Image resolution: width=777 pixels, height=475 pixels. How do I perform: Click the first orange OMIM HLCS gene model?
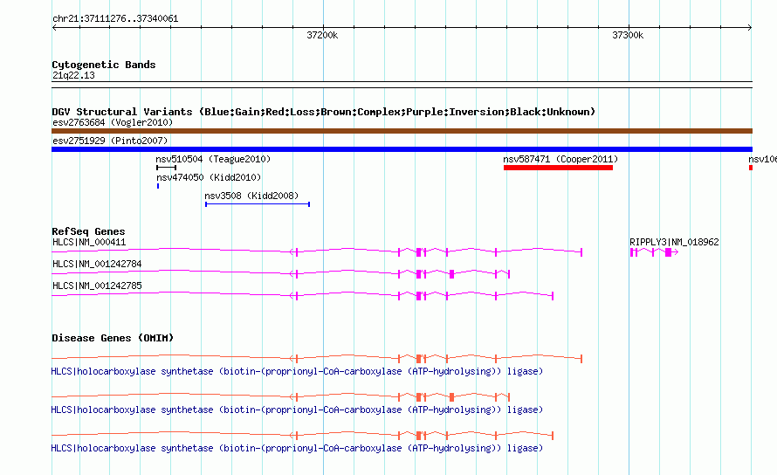click(x=317, y=358)
